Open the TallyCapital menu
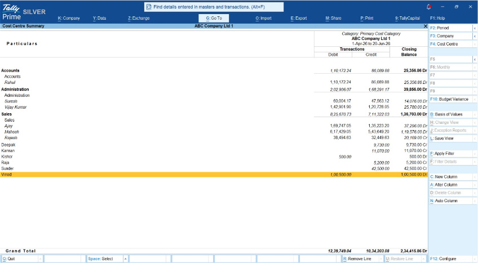Viewport: 478px width, 263px height. [408, 18]
